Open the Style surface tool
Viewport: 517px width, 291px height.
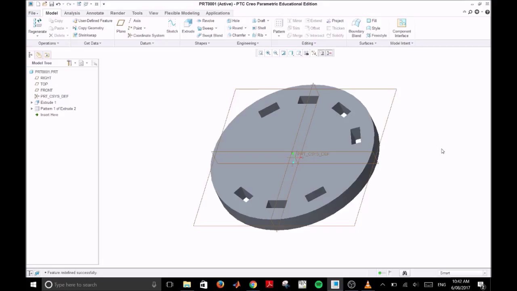[373, 28]
